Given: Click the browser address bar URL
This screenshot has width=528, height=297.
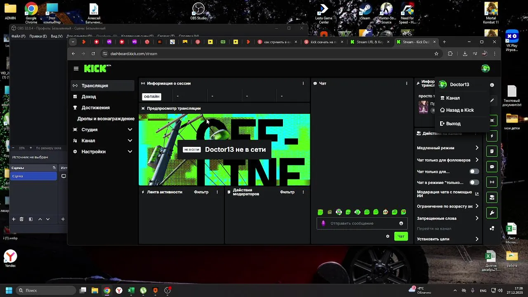Looking at the screenshot, I should [x=134, y=54].
